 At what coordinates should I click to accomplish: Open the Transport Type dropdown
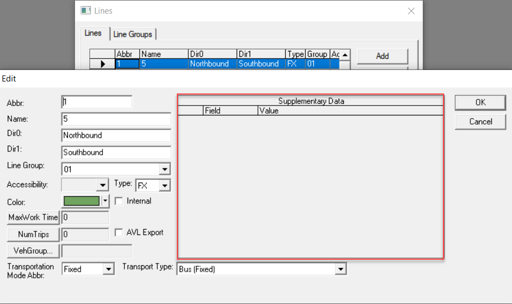[341, 270]
